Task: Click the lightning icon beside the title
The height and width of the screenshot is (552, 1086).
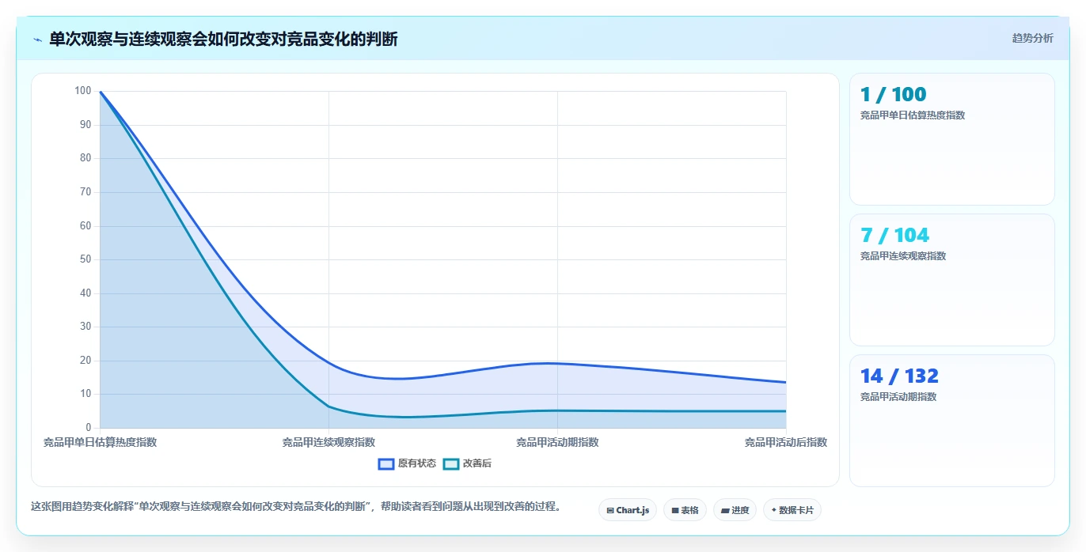Action: click(x=37, y=40)
